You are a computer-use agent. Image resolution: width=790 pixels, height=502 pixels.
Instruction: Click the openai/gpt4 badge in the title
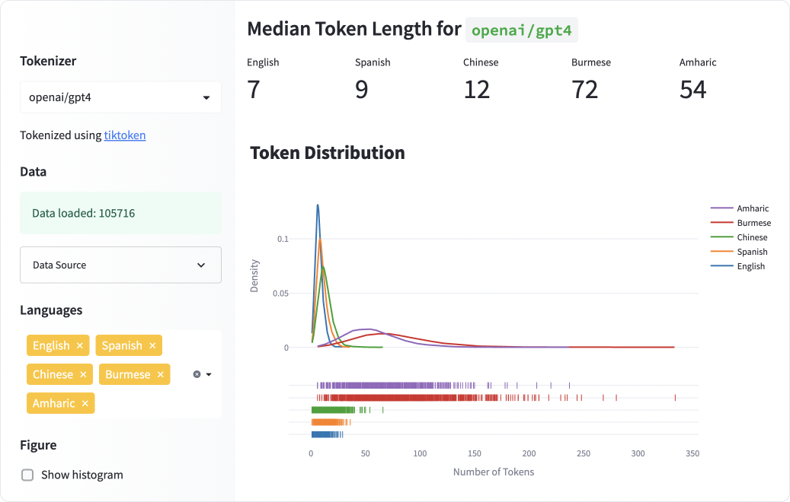521,30
